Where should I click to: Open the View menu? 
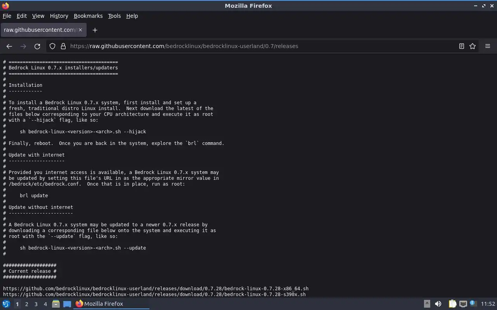click(38, 16)
